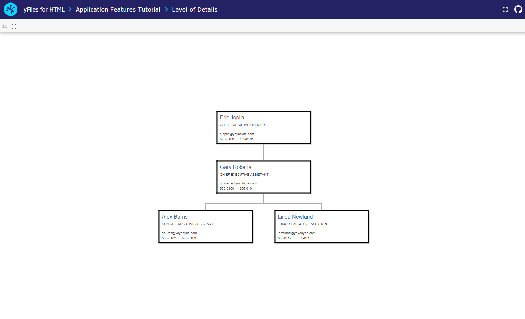Image resolution: width=525 pixels, height=319 pixels.
Task: Click the yFiles logo icon
Action: (x=11, y=9)
